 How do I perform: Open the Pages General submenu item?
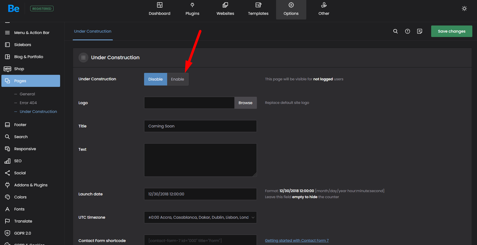click(x=27, y=94)
